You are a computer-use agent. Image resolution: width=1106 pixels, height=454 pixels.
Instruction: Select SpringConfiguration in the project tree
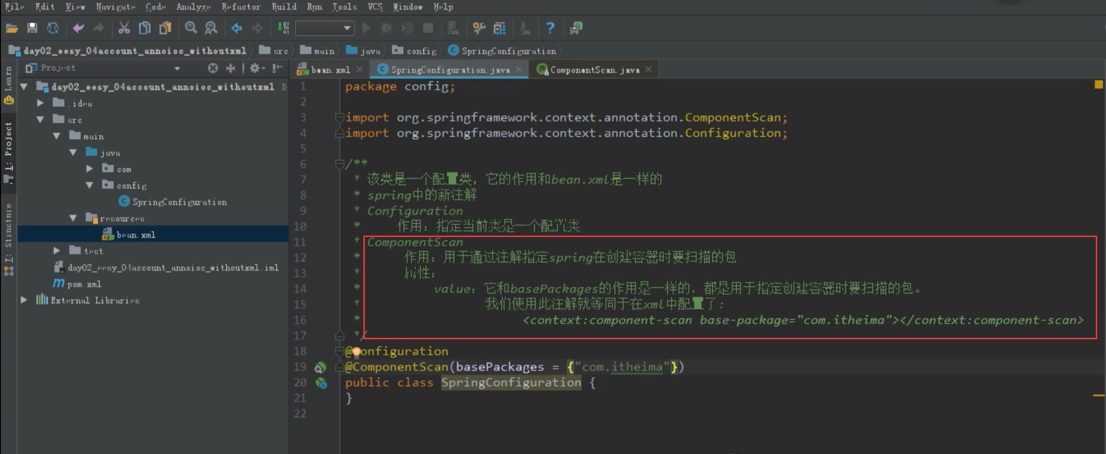pos(173,202)
